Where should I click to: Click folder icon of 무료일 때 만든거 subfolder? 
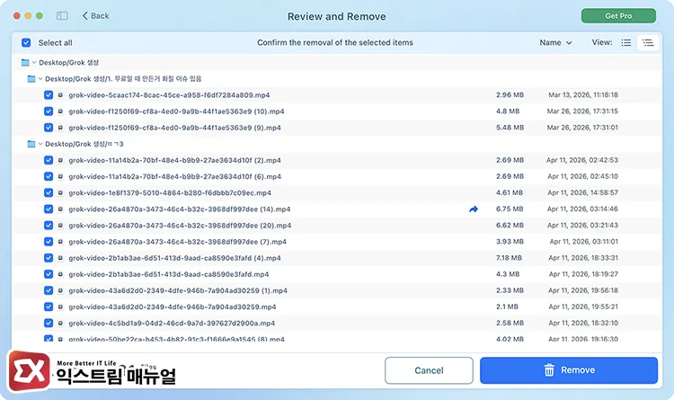(31, 79)
